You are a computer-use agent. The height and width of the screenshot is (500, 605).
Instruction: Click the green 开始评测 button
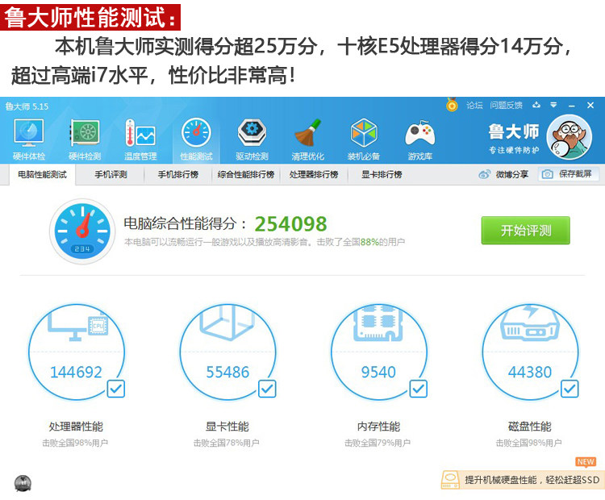click(x=525, y=231)
